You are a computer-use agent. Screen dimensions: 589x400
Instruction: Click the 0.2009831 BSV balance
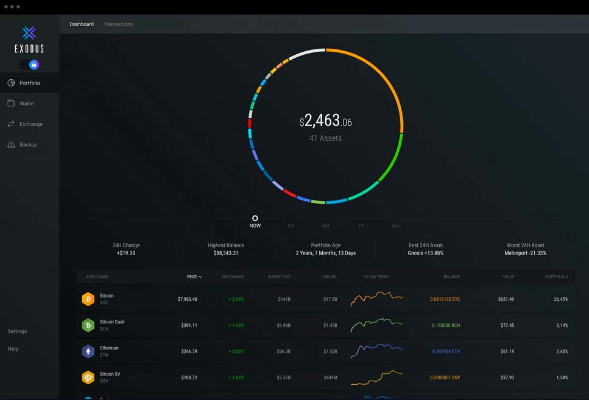click(x=445, y=377)
